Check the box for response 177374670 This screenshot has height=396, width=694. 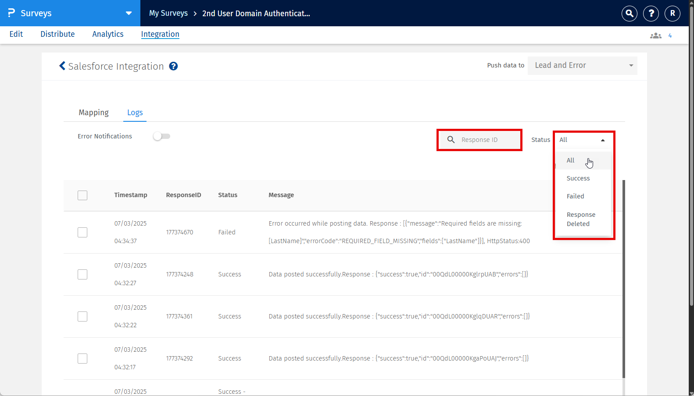82,232
